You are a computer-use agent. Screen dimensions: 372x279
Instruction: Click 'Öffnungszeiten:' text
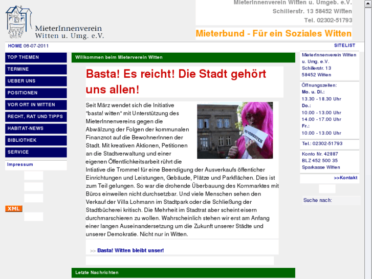coord(319,85)
